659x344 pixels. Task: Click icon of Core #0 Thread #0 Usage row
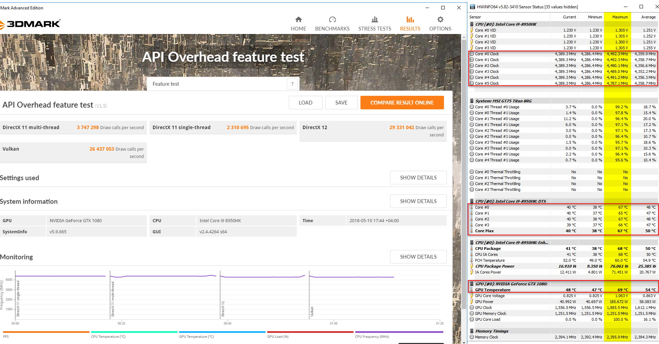[x=472, y=107]
